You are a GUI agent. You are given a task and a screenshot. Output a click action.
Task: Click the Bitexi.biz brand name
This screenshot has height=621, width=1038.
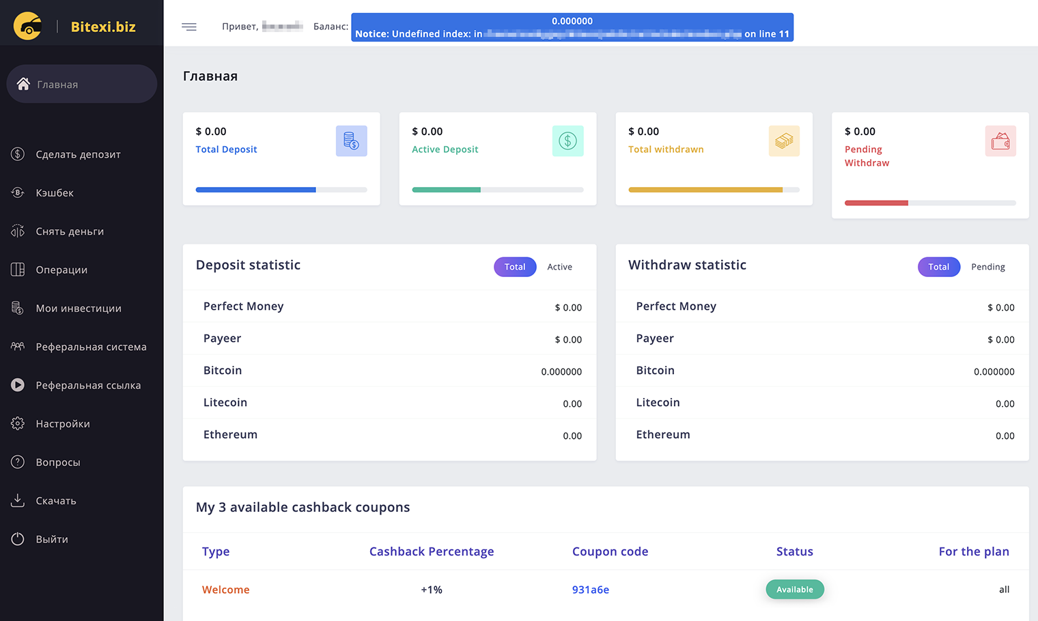tap(103, 27)
